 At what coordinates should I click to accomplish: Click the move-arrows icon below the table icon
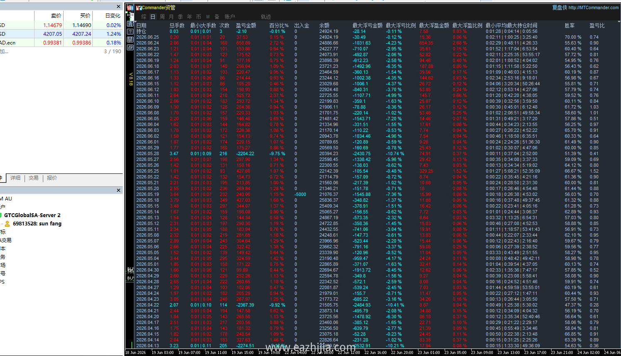(130, 16)
